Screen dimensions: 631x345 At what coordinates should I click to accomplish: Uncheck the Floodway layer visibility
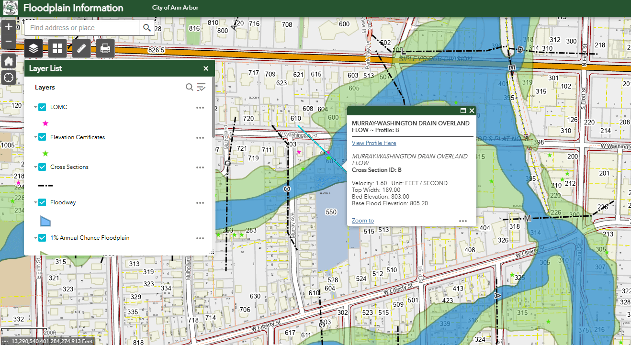pyautogui.click(x=42, y=202)
